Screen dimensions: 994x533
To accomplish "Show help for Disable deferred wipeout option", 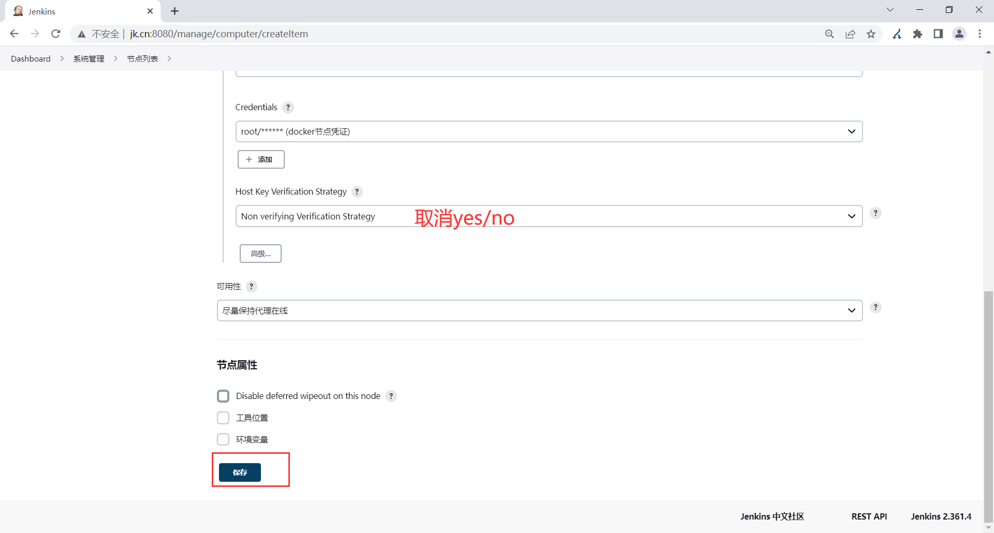I will coord(391,396).
